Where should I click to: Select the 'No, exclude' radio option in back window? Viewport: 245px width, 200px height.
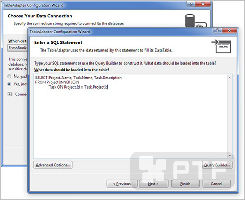point(9,76)
